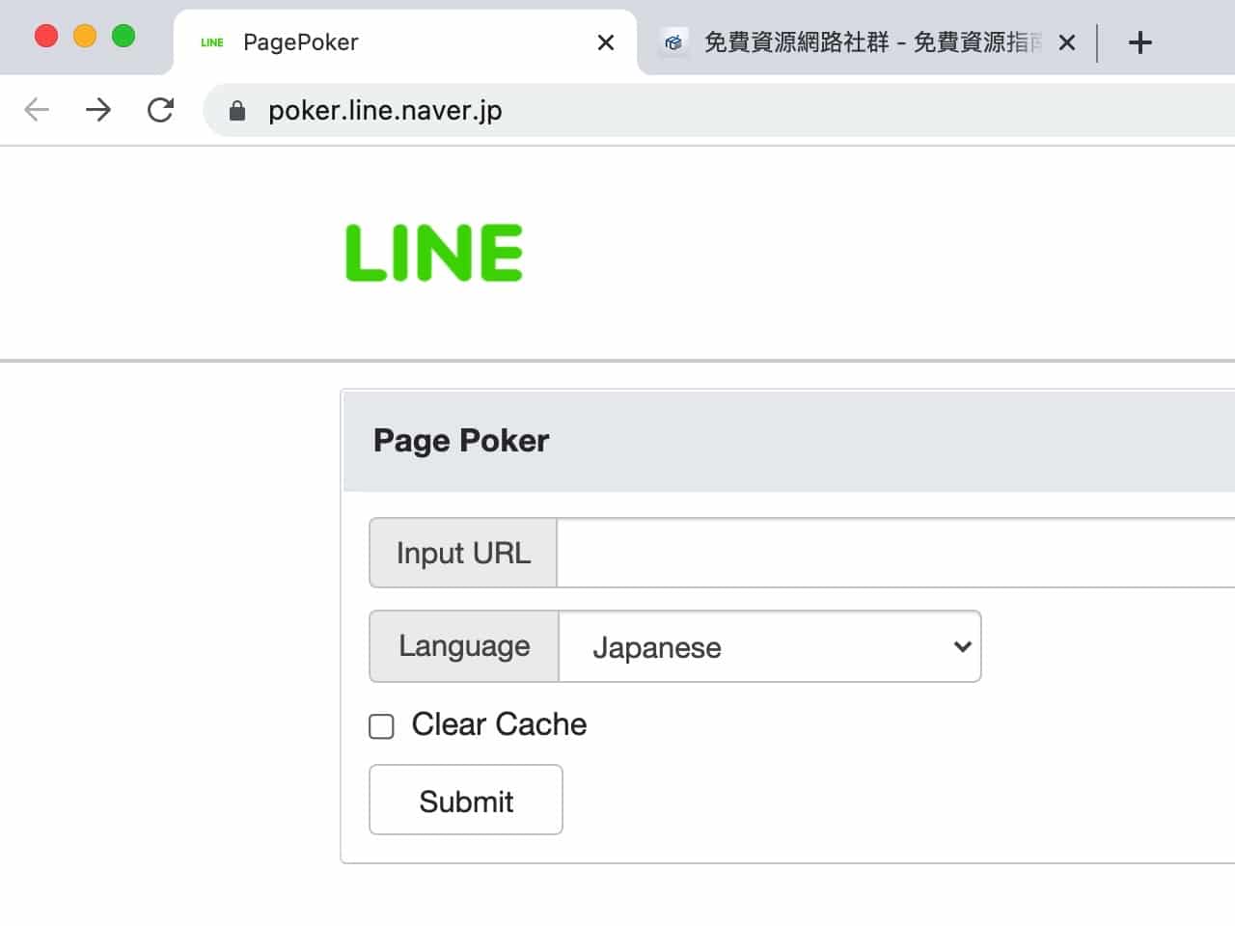Open the Language dropdown showing Japanese
This screenshot has height=926, width=1235.
coord(770,646)
